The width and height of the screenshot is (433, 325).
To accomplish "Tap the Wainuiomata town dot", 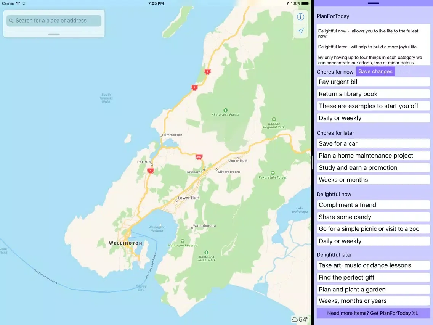I will pos(192,228).
